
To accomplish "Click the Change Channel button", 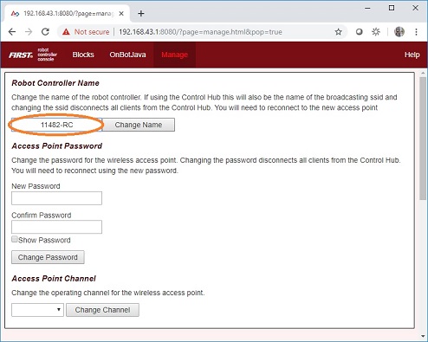I will (102, 310).
